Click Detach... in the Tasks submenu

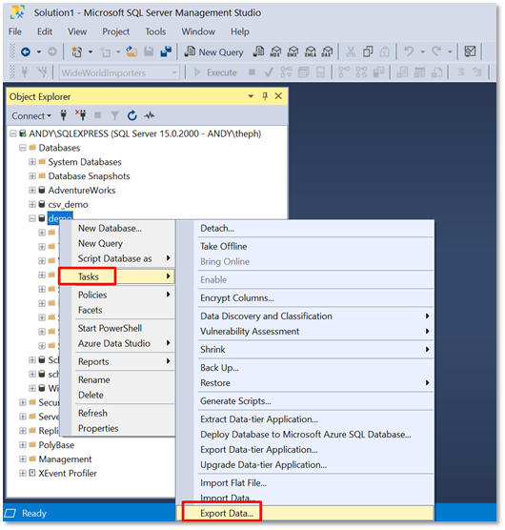click(x=305, y=229)
